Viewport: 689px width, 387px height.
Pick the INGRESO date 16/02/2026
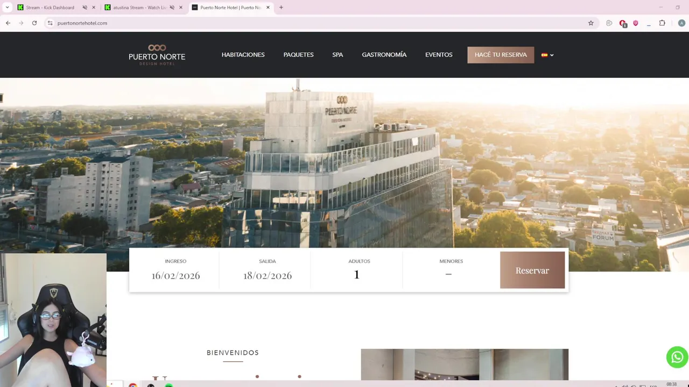click(175, 275)
